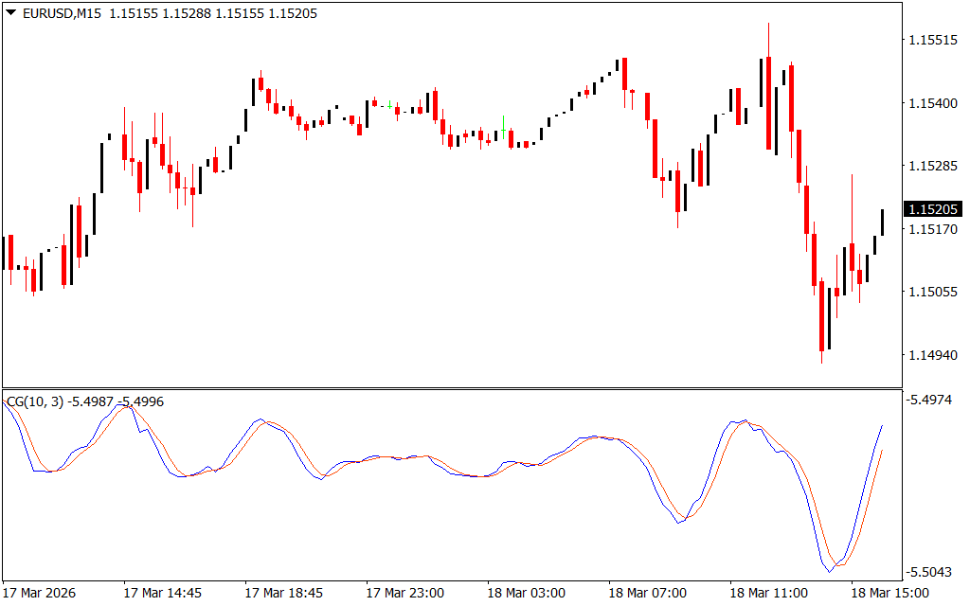Click the 17 Mar 2026 time label

point(42,593)
